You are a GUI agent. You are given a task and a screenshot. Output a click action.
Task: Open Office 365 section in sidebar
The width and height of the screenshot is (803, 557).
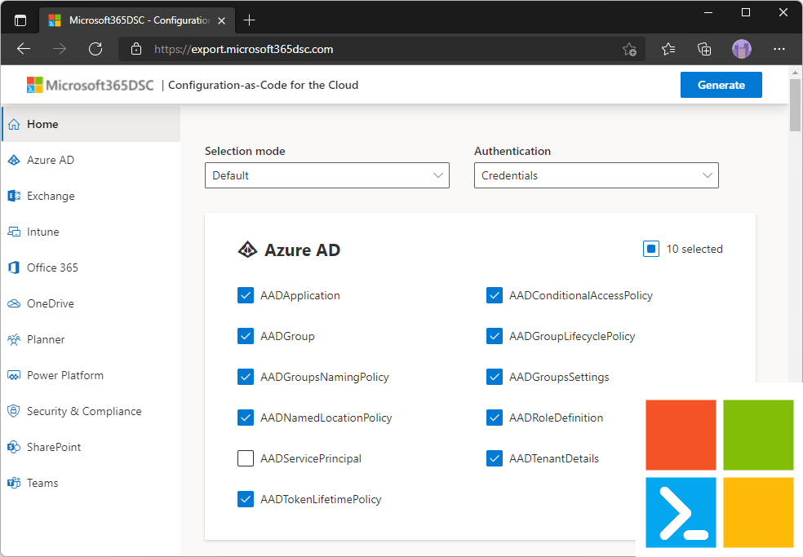91,267
